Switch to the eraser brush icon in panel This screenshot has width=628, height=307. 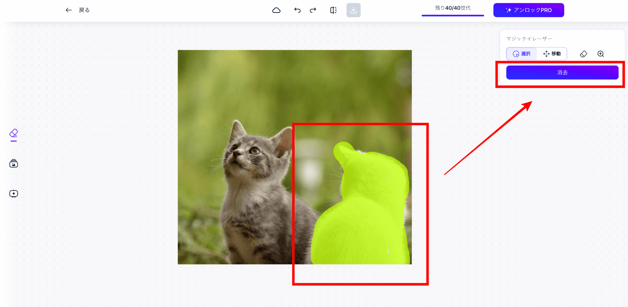[x=583, y=54]
